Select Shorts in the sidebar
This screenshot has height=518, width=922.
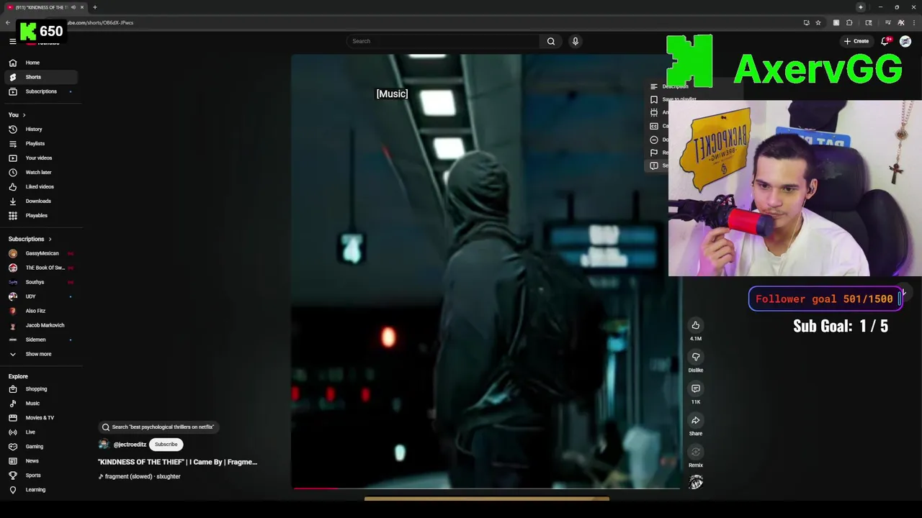40,77
